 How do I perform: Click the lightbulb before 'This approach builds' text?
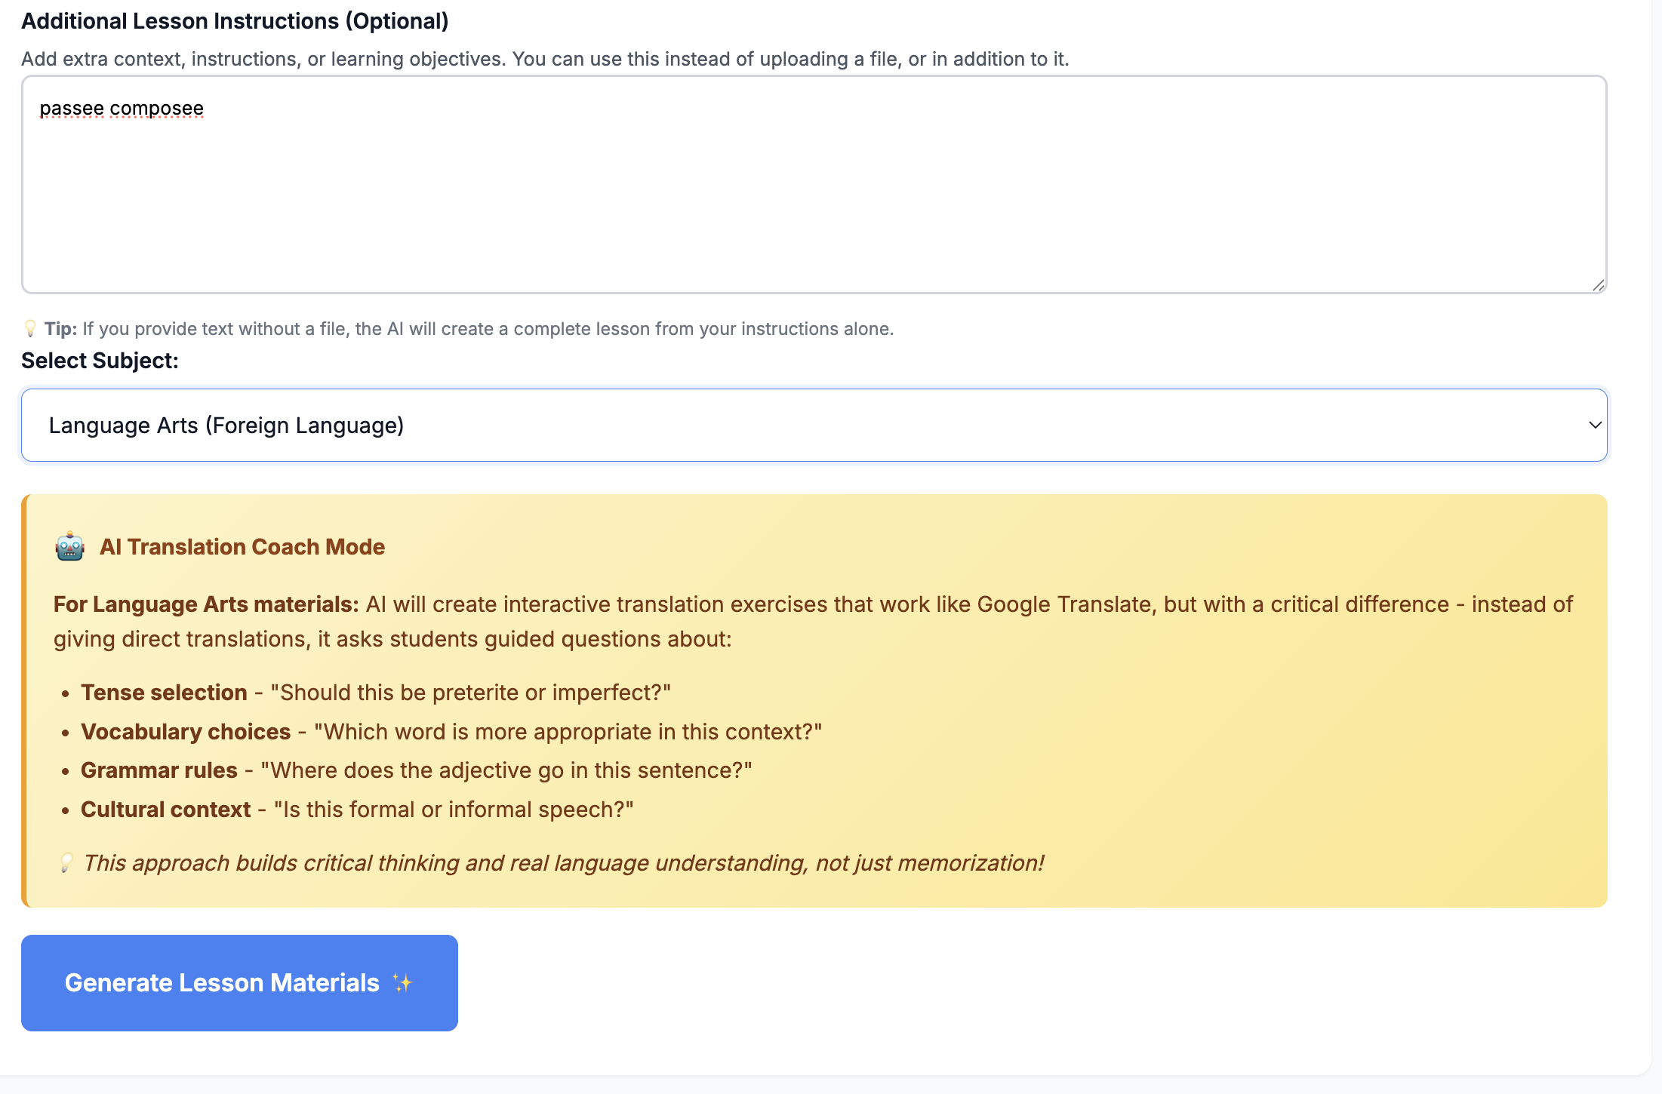click(x=66, y=863)
